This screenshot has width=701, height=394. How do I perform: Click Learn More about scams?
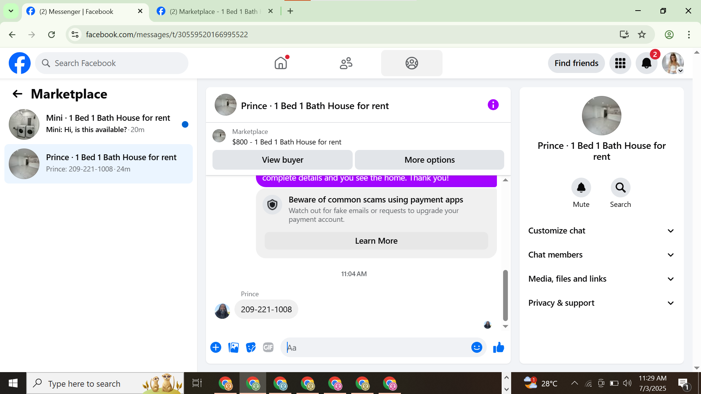coord(376,241)
